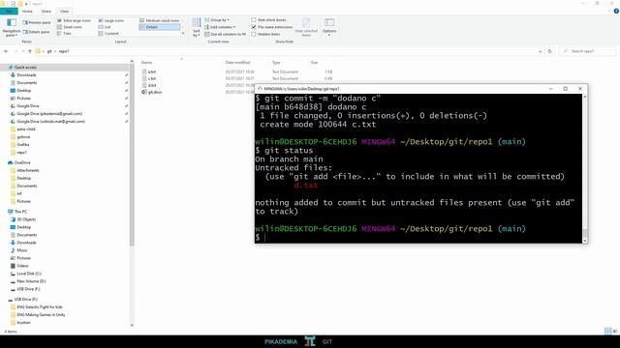Screen dimensions: 620x348
Task: Click the repo1 breadcrumb in address bar
Action: (64, 51)
